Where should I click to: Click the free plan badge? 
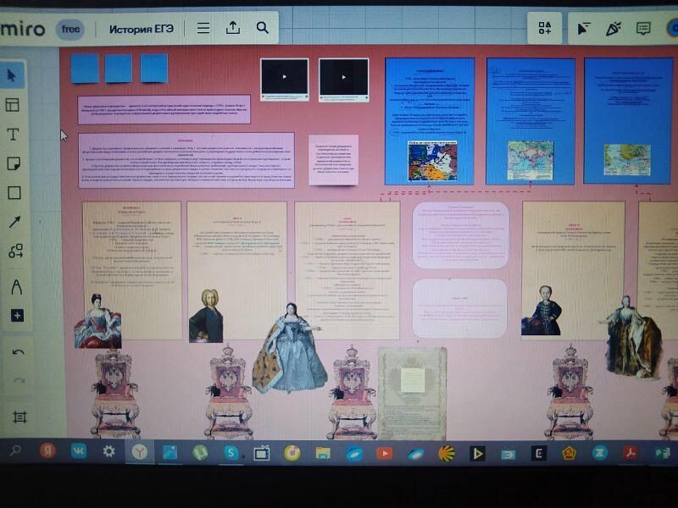(x=70, y=29)
